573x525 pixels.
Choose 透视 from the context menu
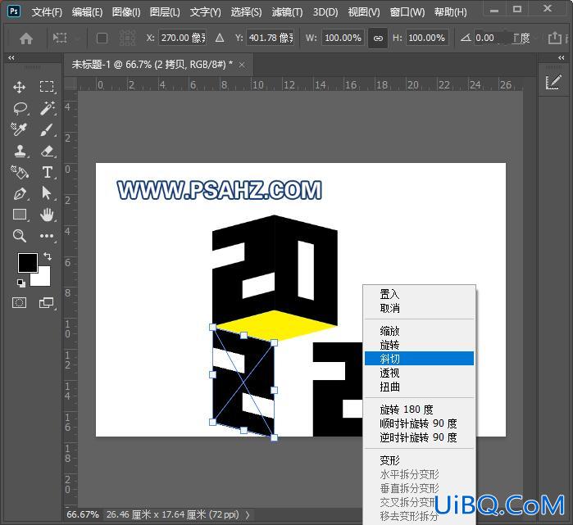(x=419, y=373)
